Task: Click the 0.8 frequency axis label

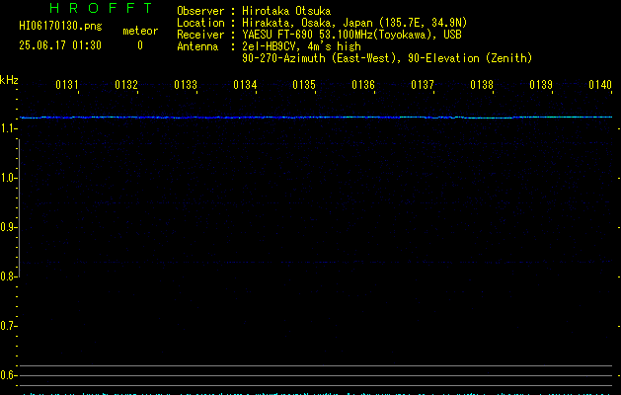Action: click(x=8, y=276)
